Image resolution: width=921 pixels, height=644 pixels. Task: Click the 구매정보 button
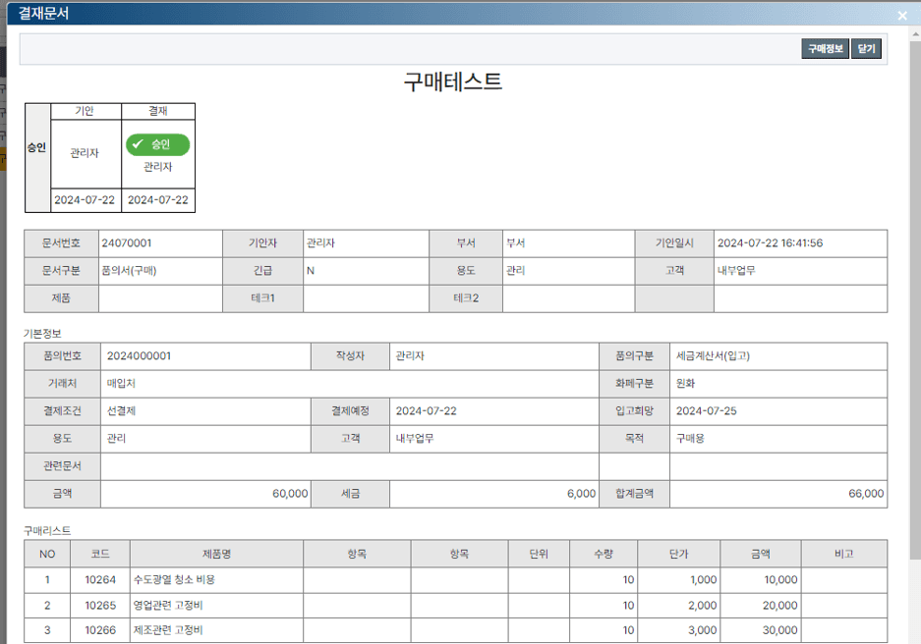pos(825,49)
